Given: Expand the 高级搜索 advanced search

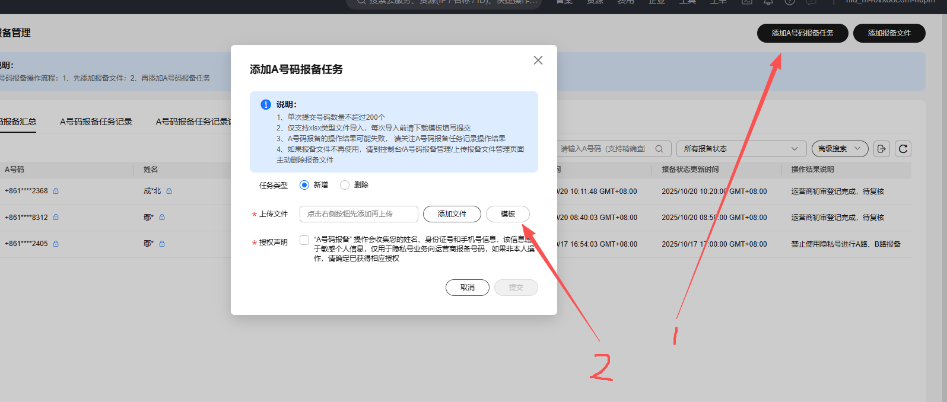Looking at the screenshot, I should pyautogui.click(x=840, y=149).
